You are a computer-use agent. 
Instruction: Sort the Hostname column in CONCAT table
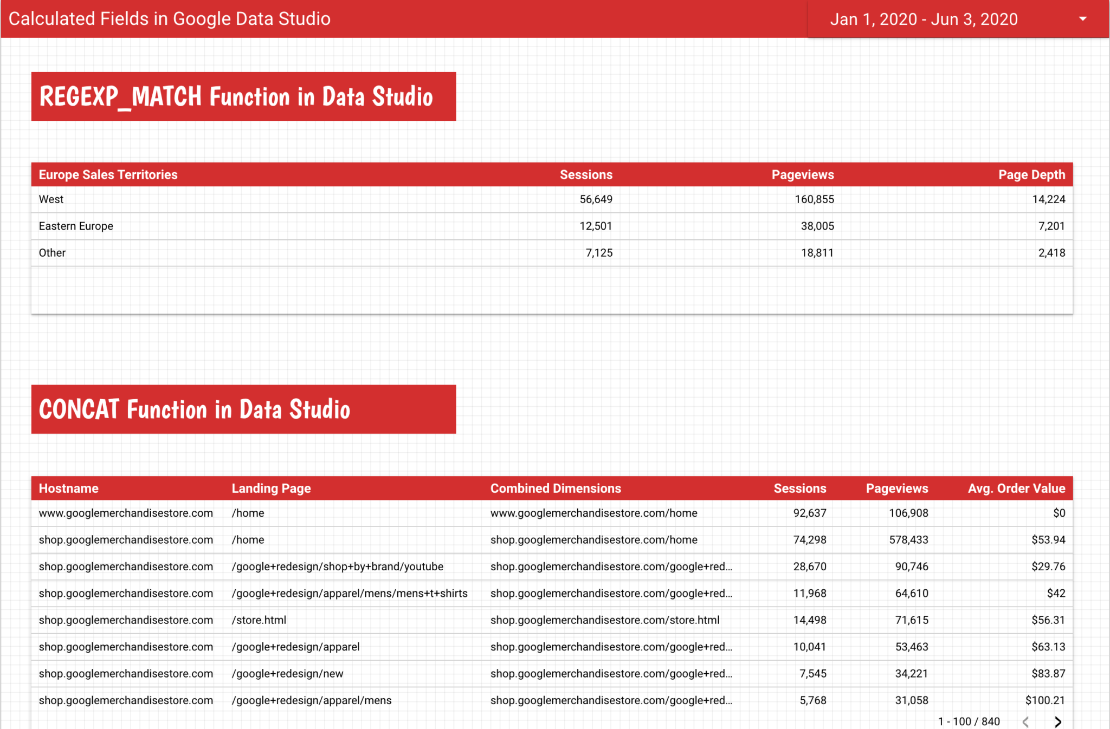click(68, 488)
